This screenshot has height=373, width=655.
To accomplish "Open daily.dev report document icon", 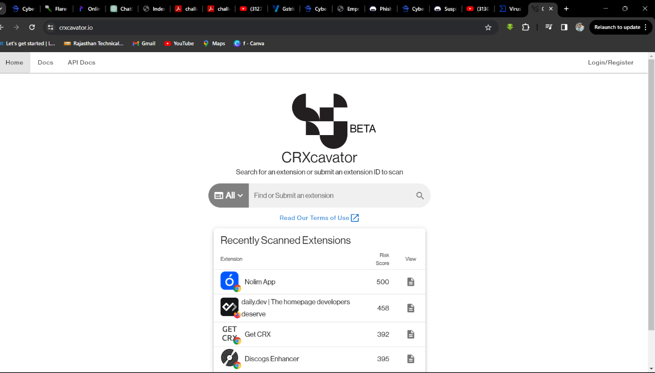I will pos(411,308).
